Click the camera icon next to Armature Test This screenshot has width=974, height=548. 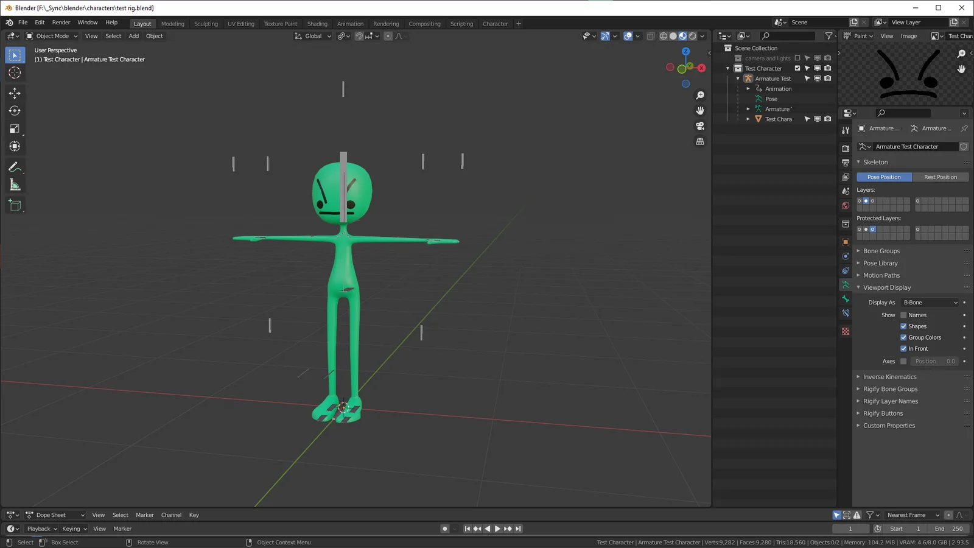pos(827,78)
